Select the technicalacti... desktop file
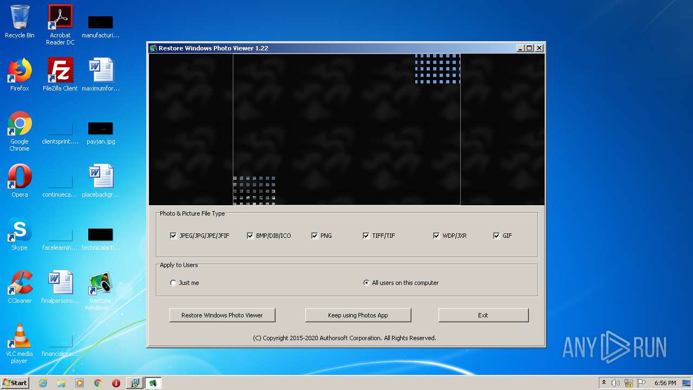The width and height of the screenshot is (693, 390). point(100,239)
